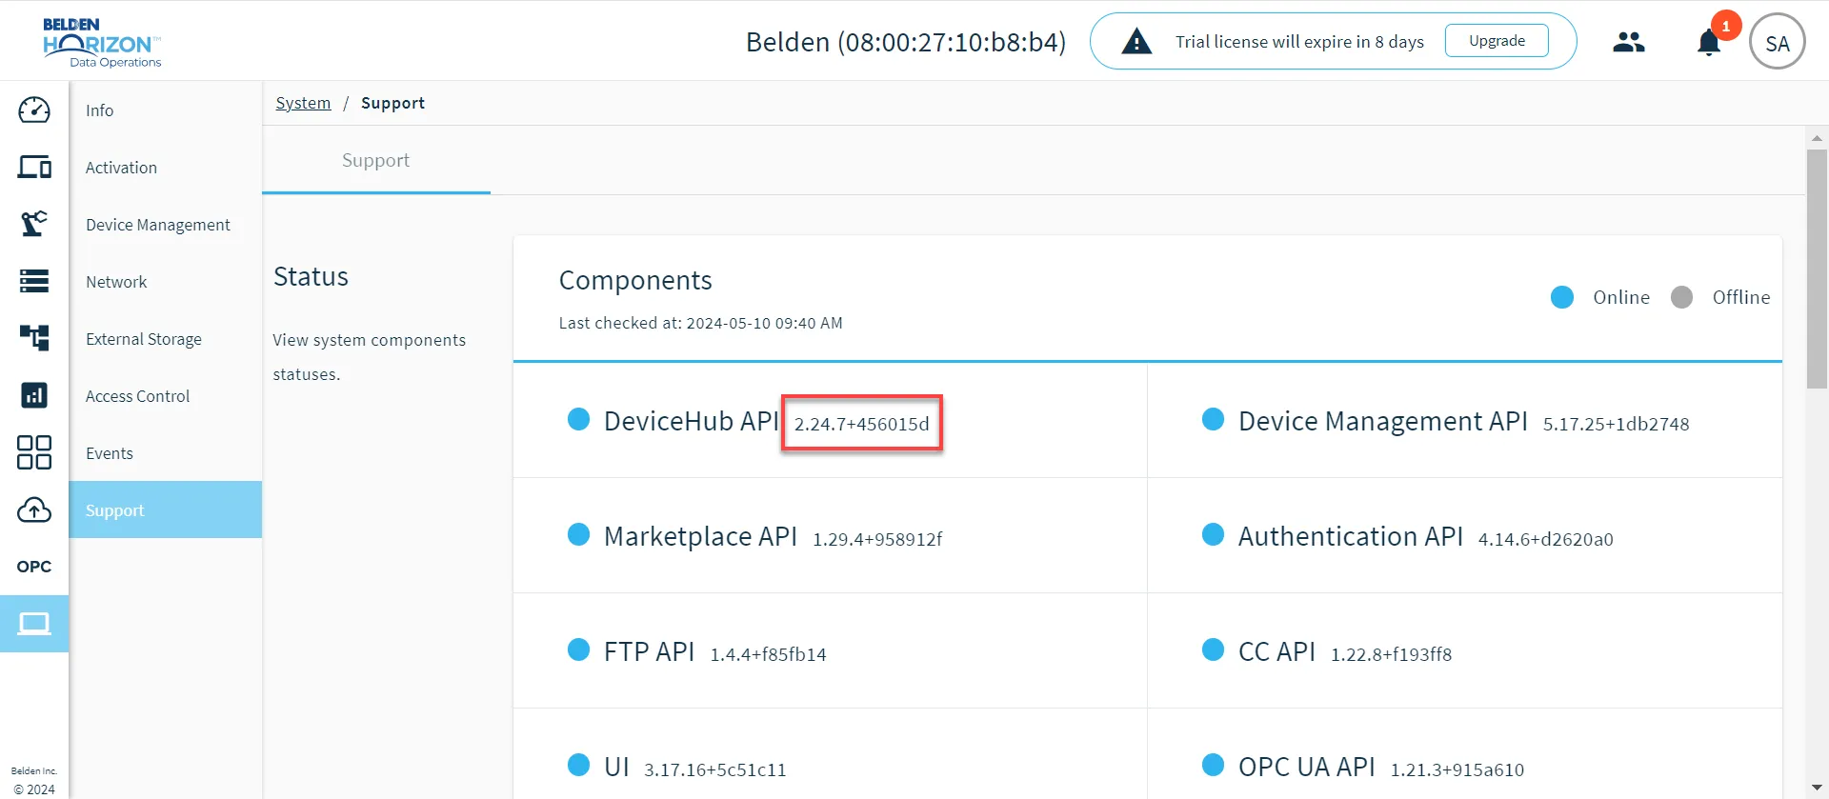The width and height of the screenshot is (1829, 799).
Task: Select the highlighted Support menu item
Action: coord(165,509)
